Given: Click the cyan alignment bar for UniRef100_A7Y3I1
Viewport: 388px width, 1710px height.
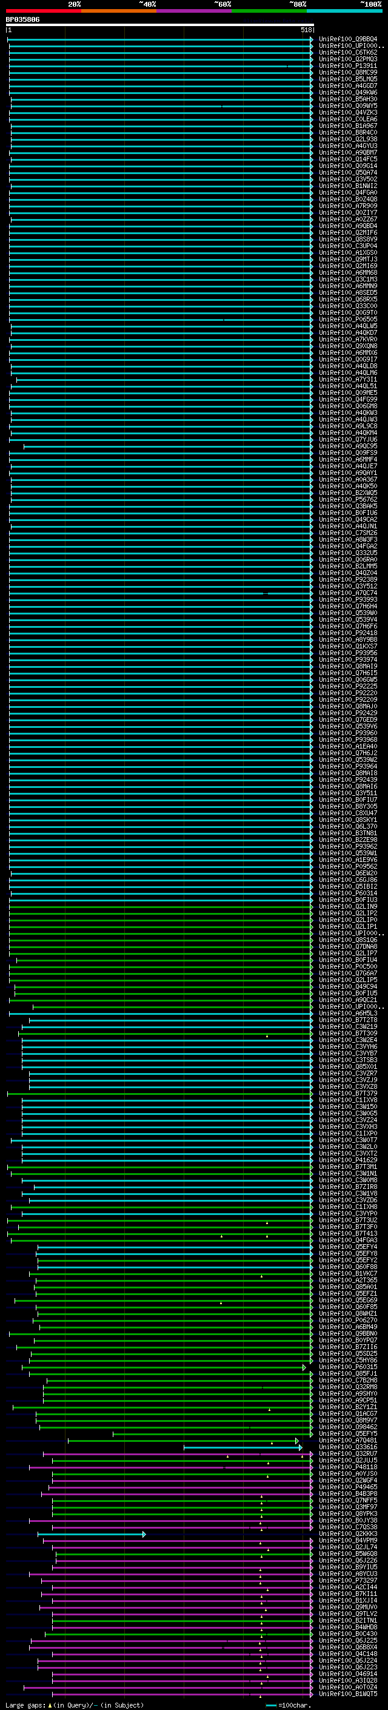Looking at the screenshot, I should tap(164, 380).
